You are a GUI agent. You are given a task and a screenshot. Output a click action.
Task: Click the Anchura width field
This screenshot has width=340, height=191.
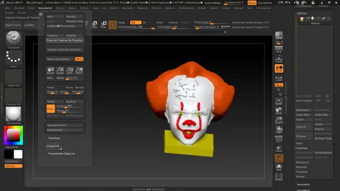coord(70,106)
